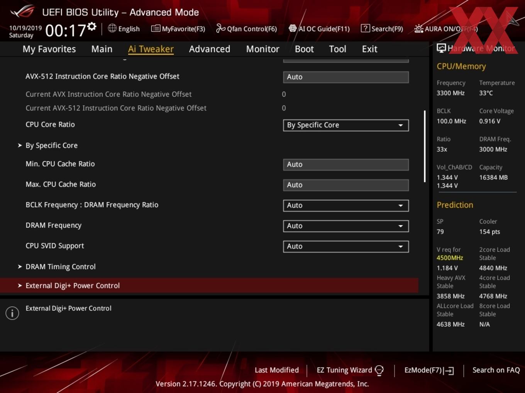Open the DRAM Frequency dropdown
Viewport: 525px width, 393px height.
point(346,226)
